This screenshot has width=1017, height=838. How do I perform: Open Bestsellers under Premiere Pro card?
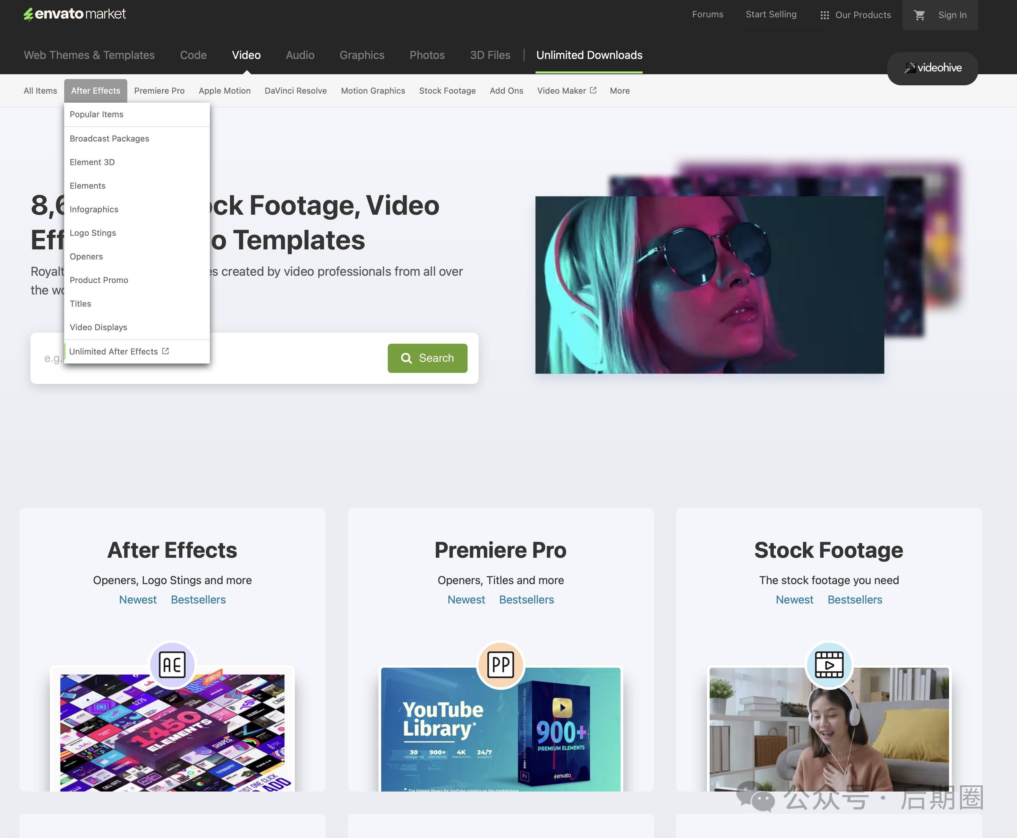pyautogui.click(x=527, y=599)
